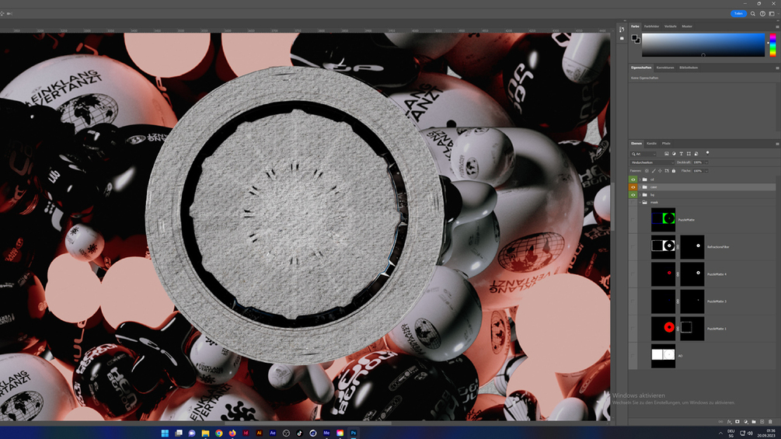Open After Effects from taskbar

[x=273, y=433]
